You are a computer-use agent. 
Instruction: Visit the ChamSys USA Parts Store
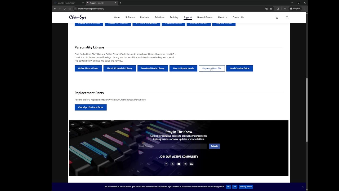[91, 107]
